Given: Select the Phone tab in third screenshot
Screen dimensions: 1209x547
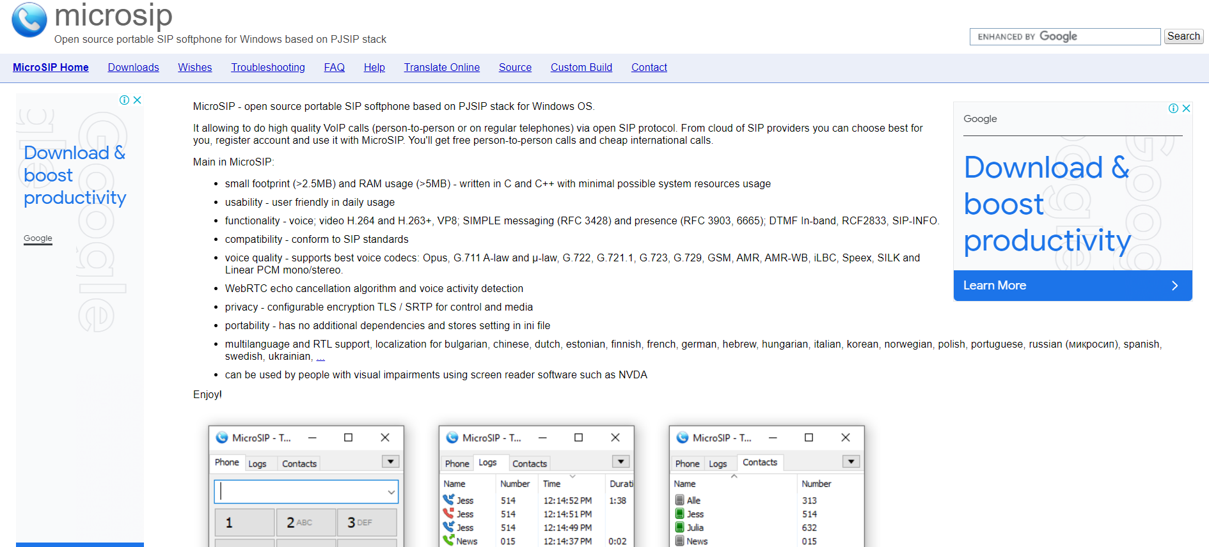Looking at the screenshot, I should pyautogui.click(x=688, y=464).
